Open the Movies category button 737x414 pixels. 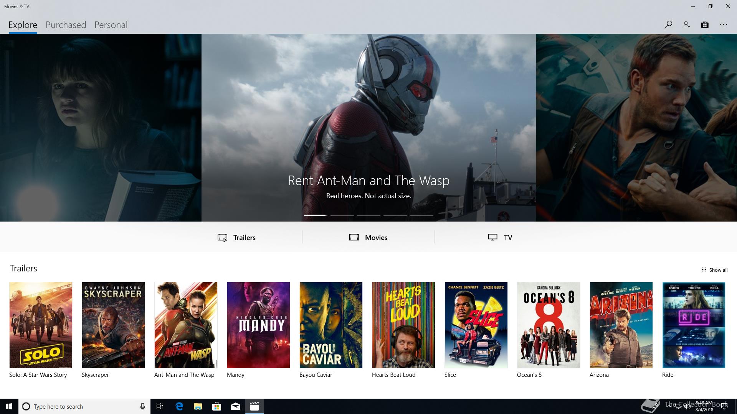[368, 237]
